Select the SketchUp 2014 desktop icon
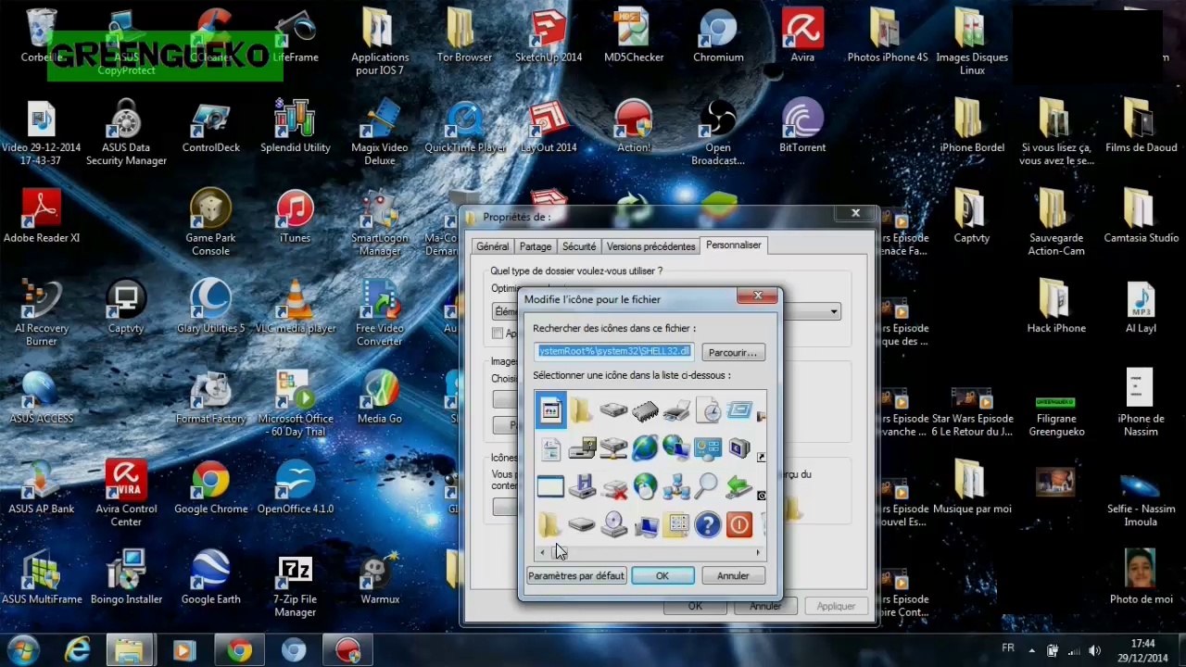 549,37
